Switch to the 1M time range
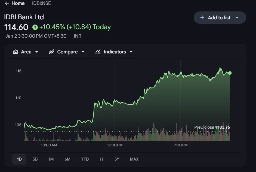The width and height of the screenshot is (256, 172). [x=51, y=159]
